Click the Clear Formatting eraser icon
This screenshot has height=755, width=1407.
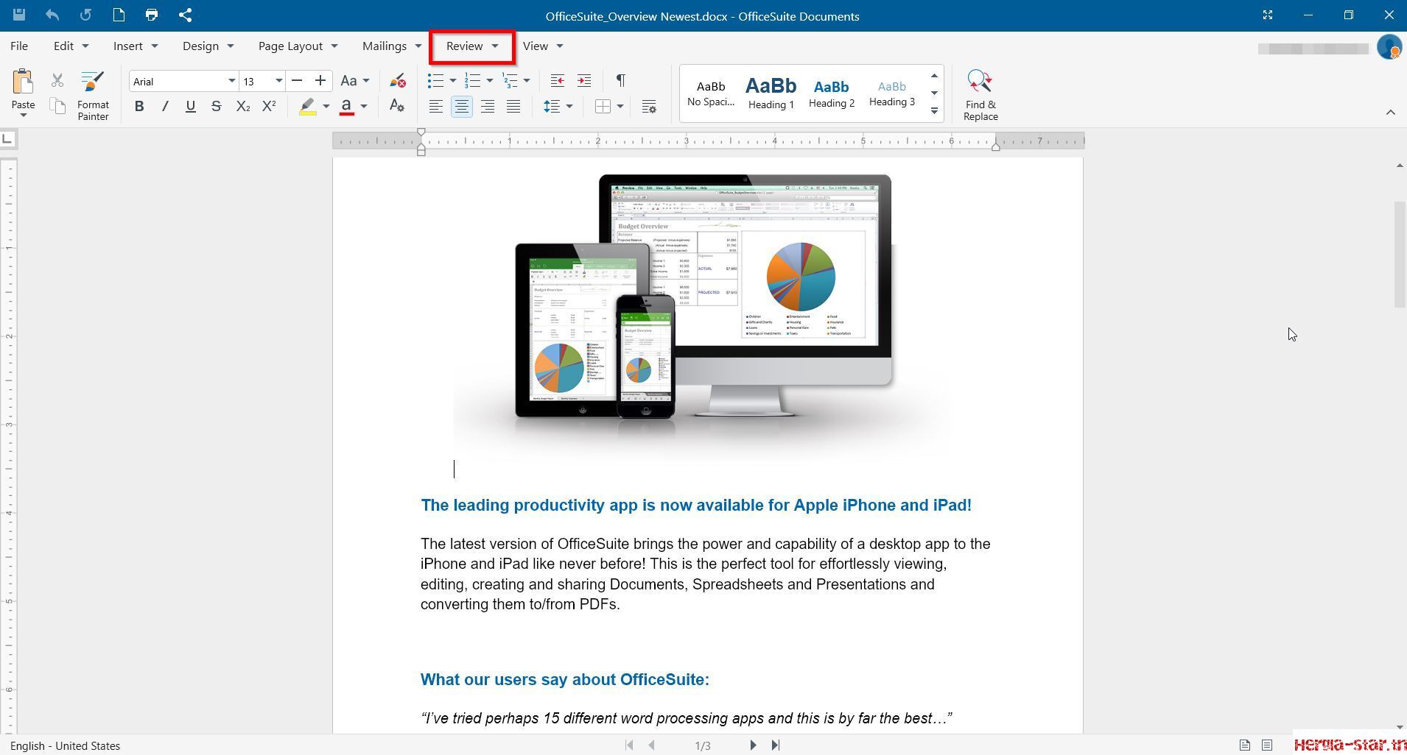[398, 81]
